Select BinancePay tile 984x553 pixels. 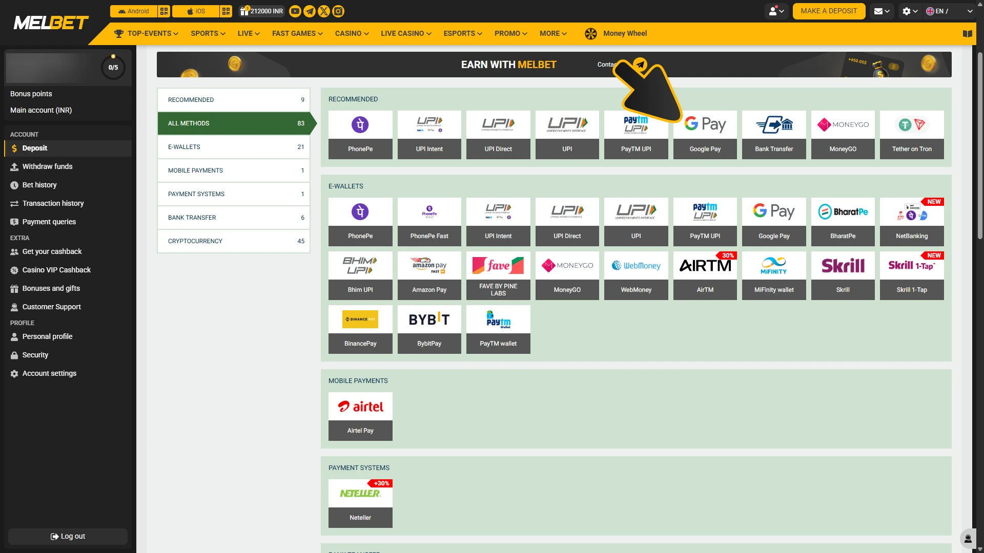point(360,330)
